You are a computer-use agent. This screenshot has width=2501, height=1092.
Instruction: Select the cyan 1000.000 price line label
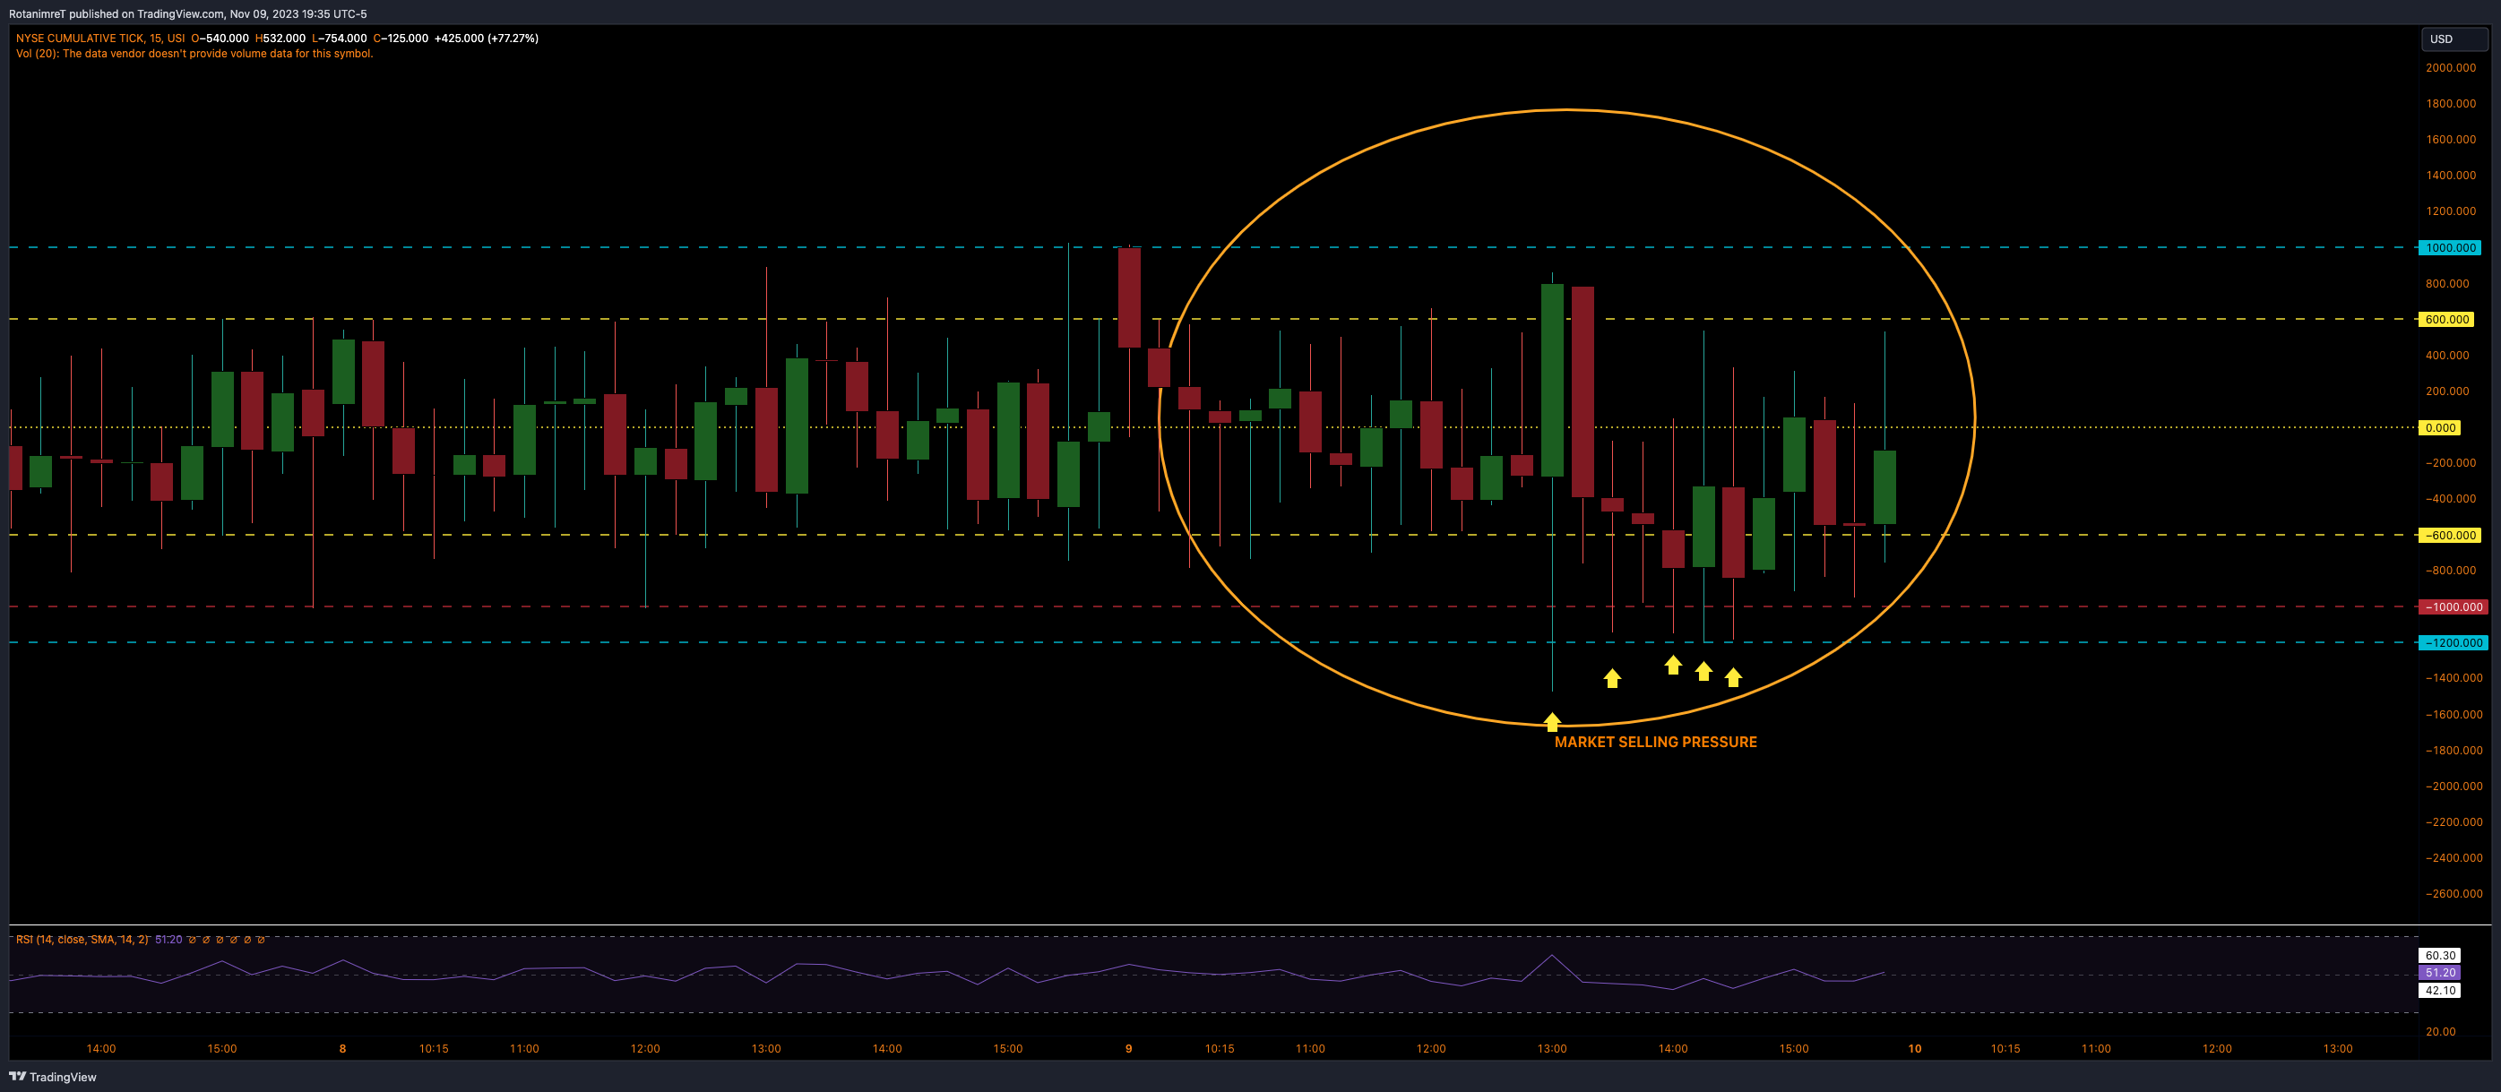point(2450,247)
